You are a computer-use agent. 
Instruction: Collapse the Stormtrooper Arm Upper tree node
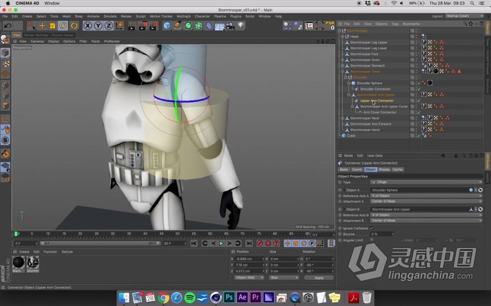click(x=349, y=95)
